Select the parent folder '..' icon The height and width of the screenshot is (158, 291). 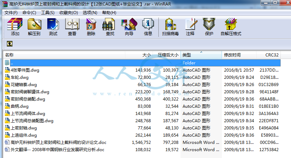point(7,63)
